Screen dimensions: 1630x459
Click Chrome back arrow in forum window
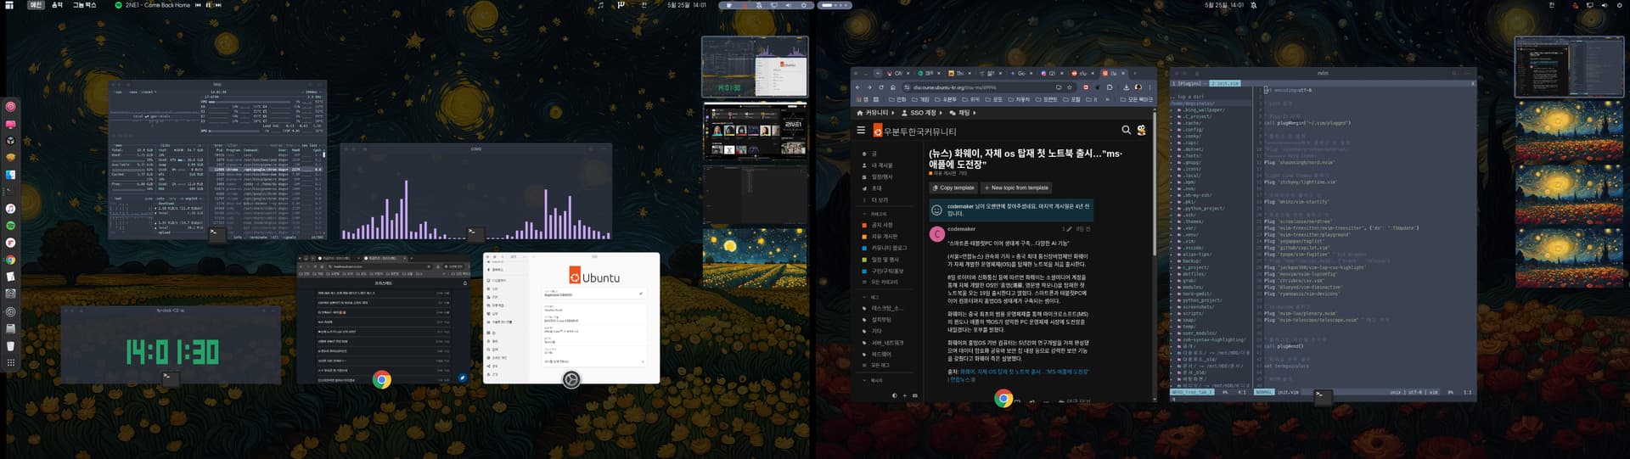pyautogui.click(x=857, y=87)
